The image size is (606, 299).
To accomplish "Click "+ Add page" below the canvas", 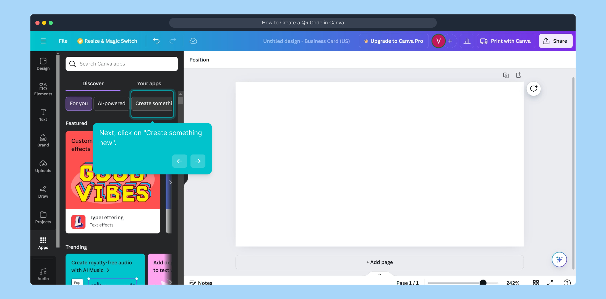I will coord(379,262).
